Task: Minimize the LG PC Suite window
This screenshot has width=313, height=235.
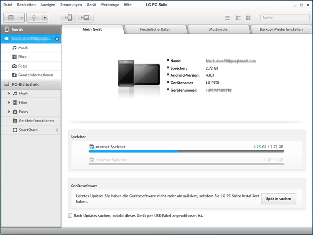Action: click(x=295, y=5)
